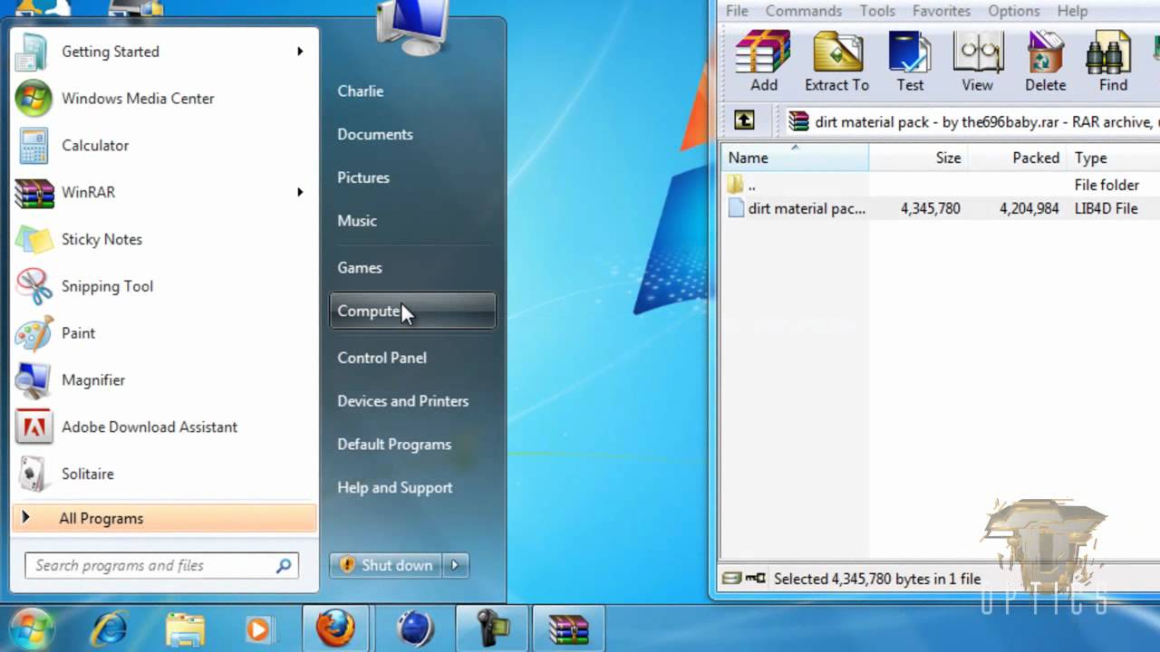This screenshot has height=652, width=1160.
Task: Open Games from Start menu
Action: click(359, 268)
